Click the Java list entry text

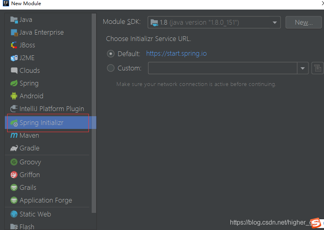pos(26,20)
